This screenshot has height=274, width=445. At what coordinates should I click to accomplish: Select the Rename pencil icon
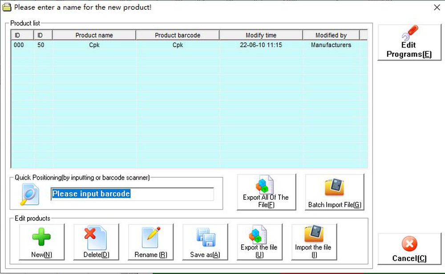tap(150, 238)
